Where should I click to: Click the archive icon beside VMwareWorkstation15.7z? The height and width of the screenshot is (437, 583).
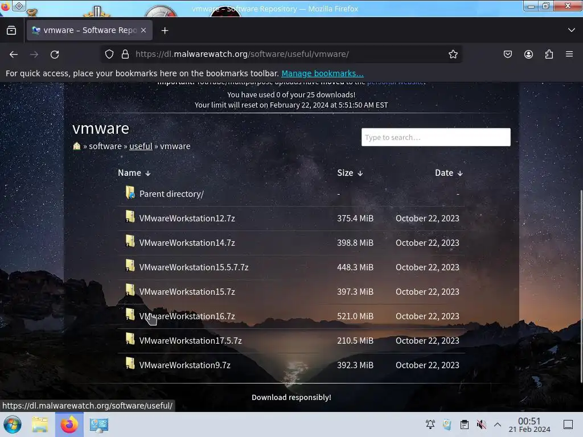(x=130, y=290)
